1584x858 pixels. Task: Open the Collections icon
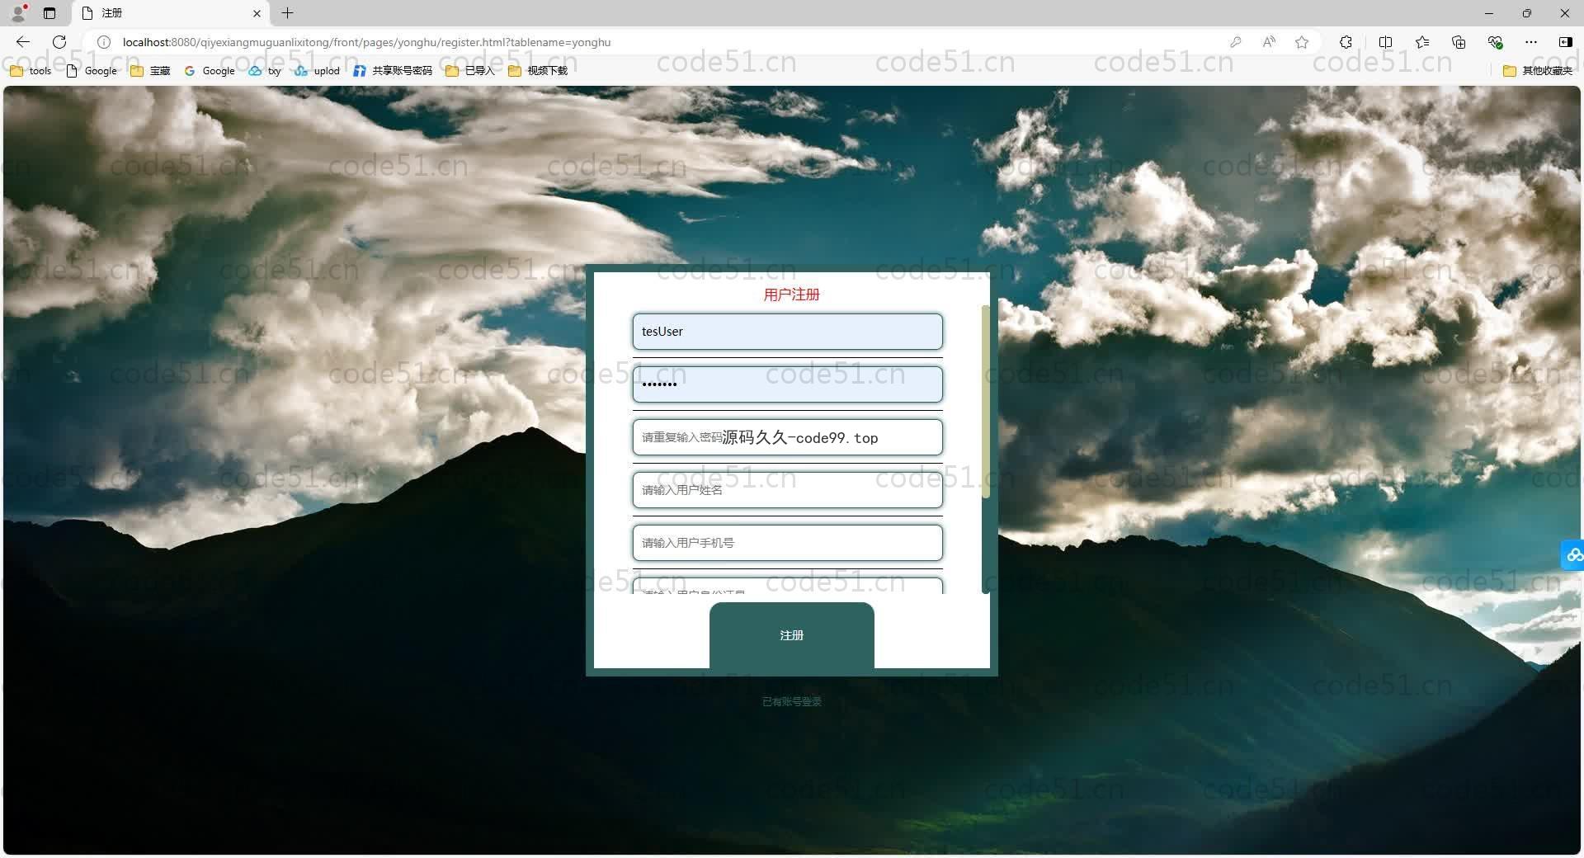pos(1459,42)
